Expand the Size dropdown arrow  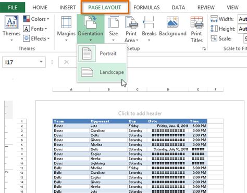point(113,40)
